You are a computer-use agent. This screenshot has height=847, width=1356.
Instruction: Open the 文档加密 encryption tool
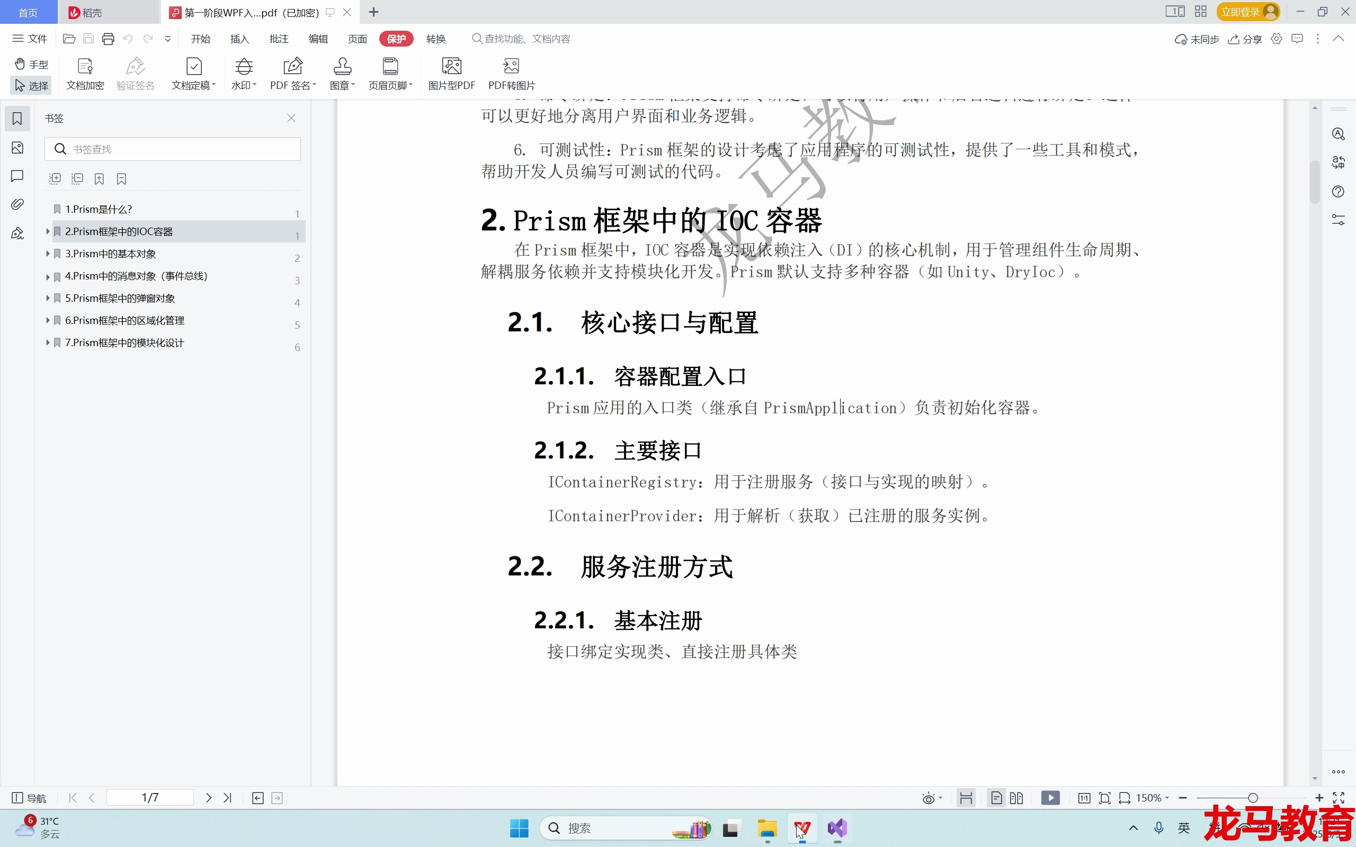tap(85, 73)
